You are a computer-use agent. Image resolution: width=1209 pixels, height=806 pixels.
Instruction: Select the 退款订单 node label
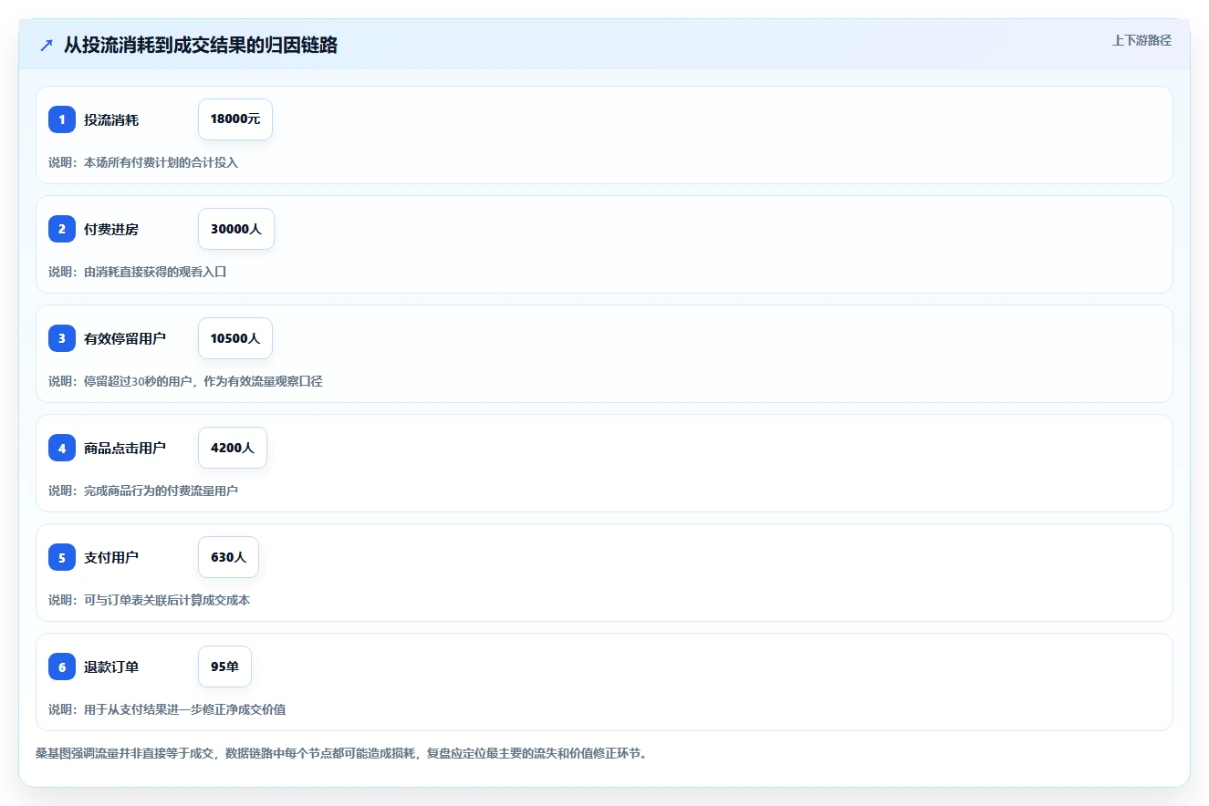[x=111, y=666]
